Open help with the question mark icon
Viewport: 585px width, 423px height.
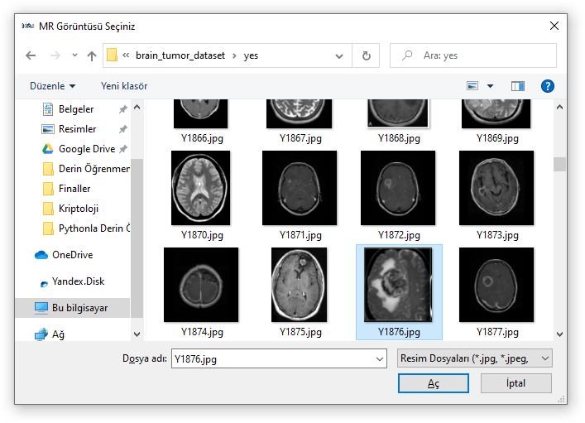click(x=547, y=86)
